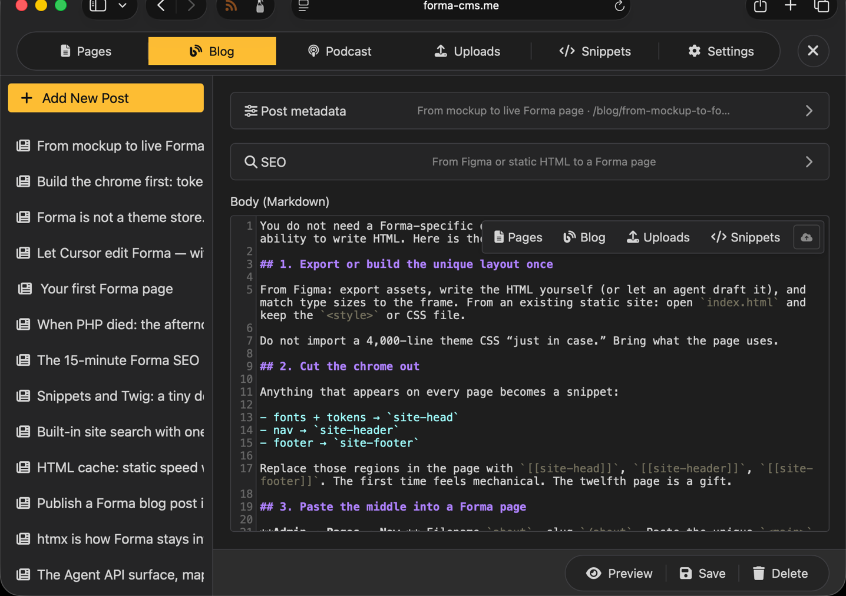Click the newspaper icon beside 'The 15-minute Forma SEO'
The image size is (846, 596).
click(x=23, y=360)
